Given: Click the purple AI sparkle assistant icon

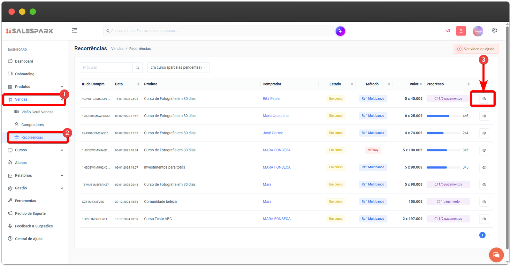Looking at the screenshot, I should [x=340, y=31].
